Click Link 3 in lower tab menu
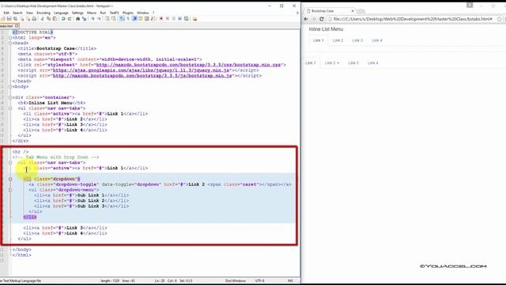This screenshot has width=506, height=285. 353,63
